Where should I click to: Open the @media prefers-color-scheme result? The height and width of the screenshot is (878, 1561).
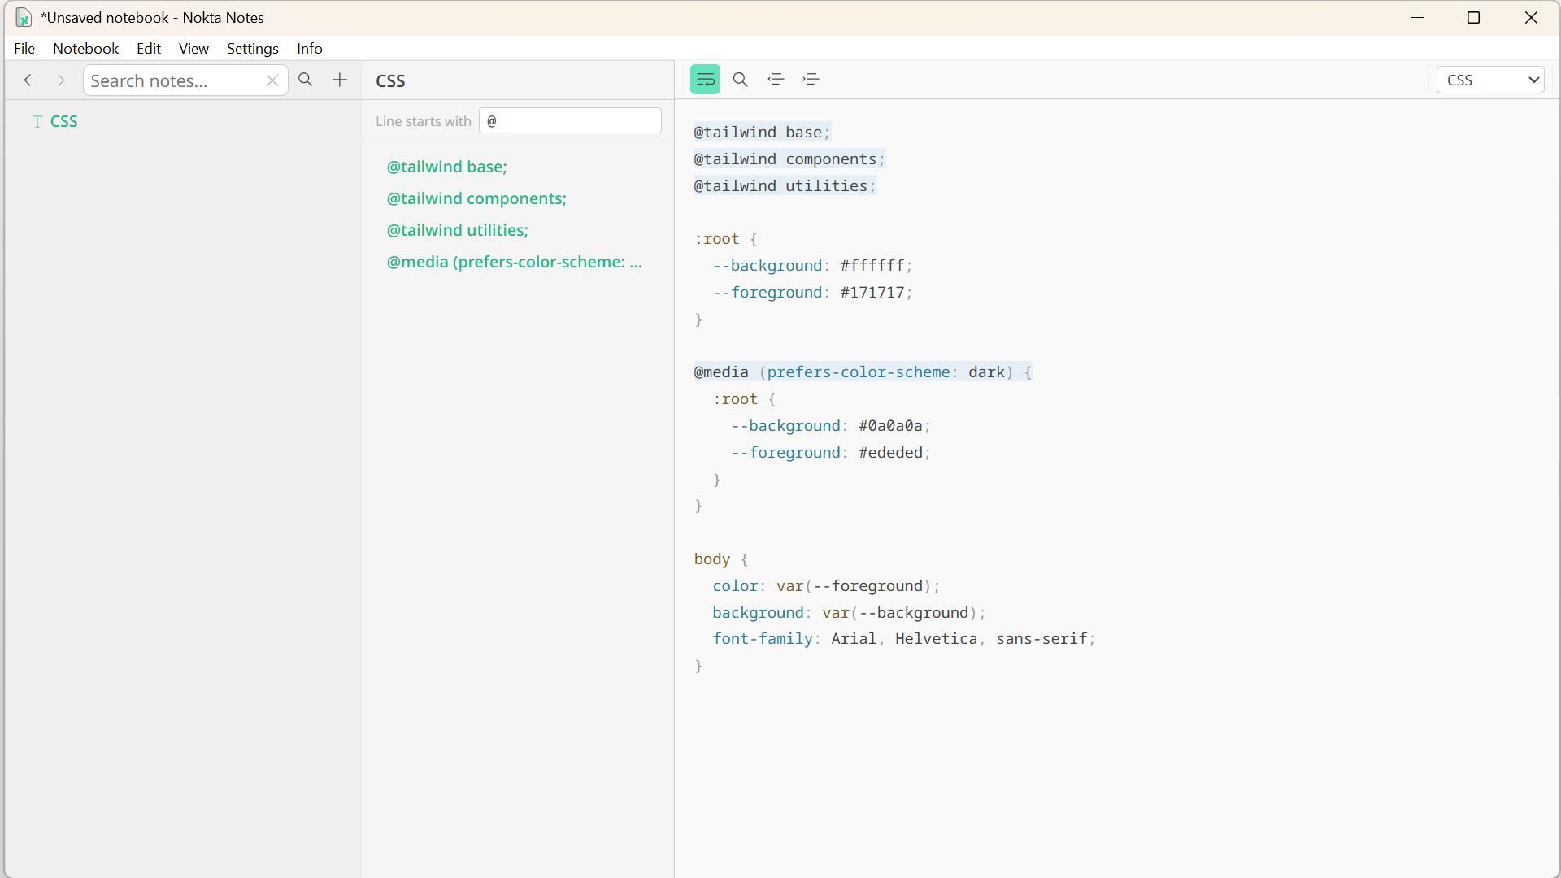[514, 262]
